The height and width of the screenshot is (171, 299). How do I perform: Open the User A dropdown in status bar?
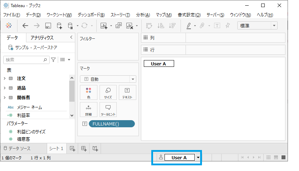pyautogui.click(x=198, y=157)
